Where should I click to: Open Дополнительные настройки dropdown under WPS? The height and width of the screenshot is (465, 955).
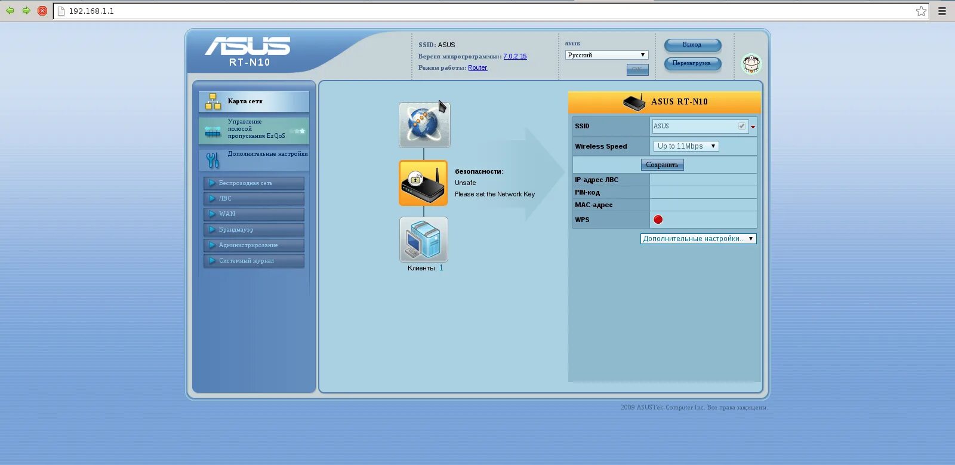tap(698, 239)
